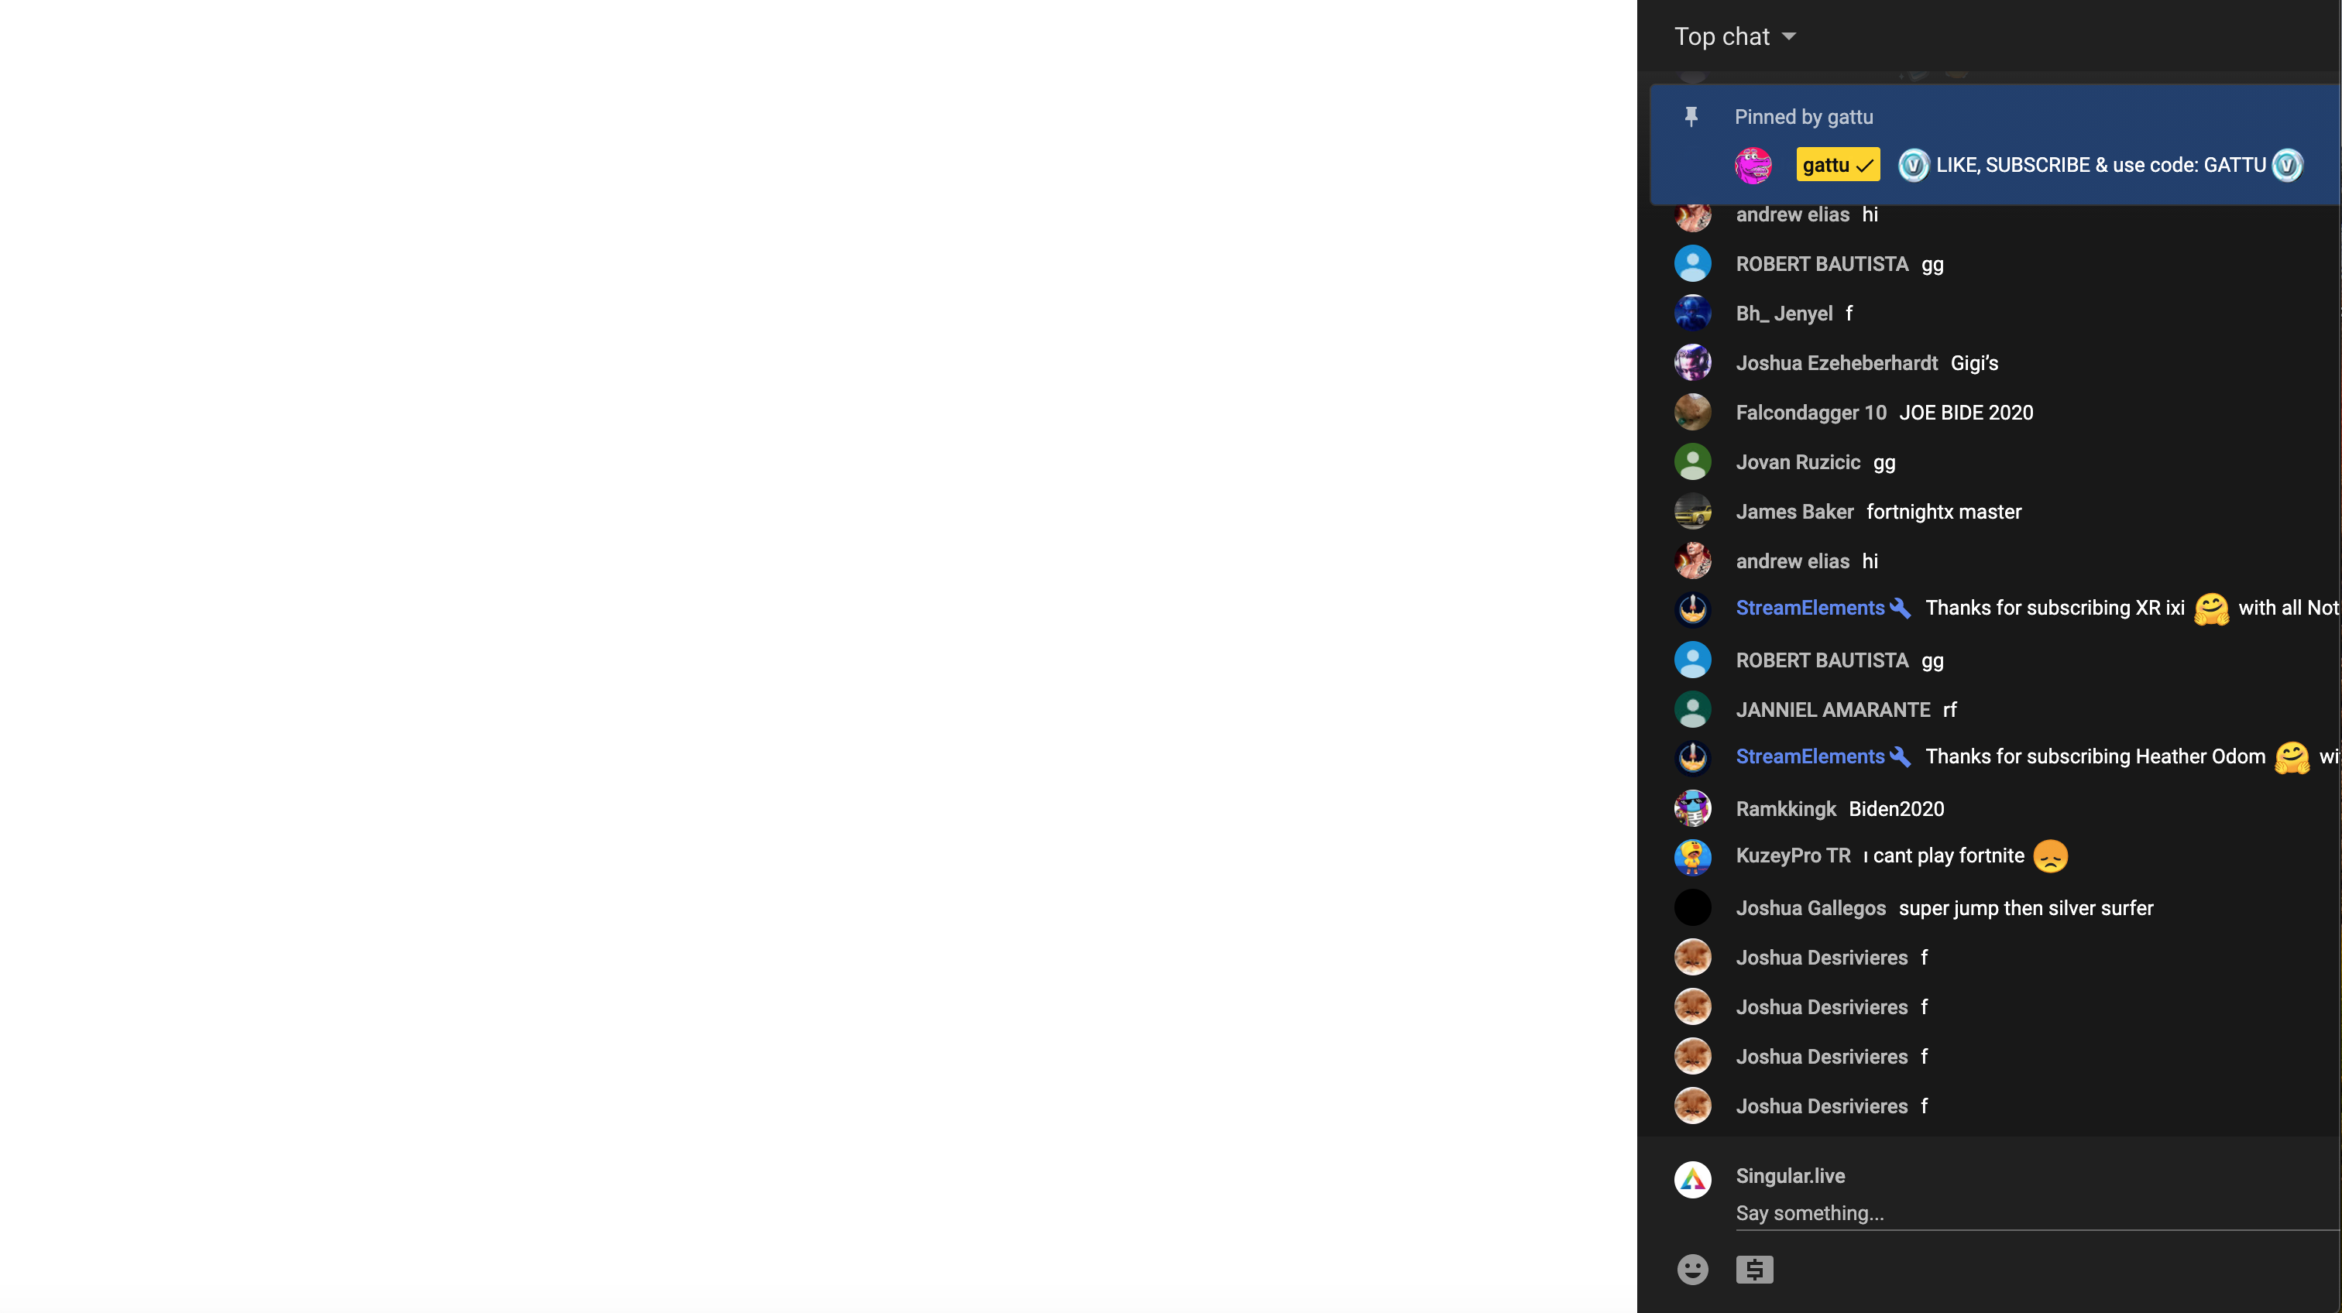This screenshot has width=2342, height=1313.
Task: Click the SuperChat currency icon
Action: (x=1755, y=1270)
